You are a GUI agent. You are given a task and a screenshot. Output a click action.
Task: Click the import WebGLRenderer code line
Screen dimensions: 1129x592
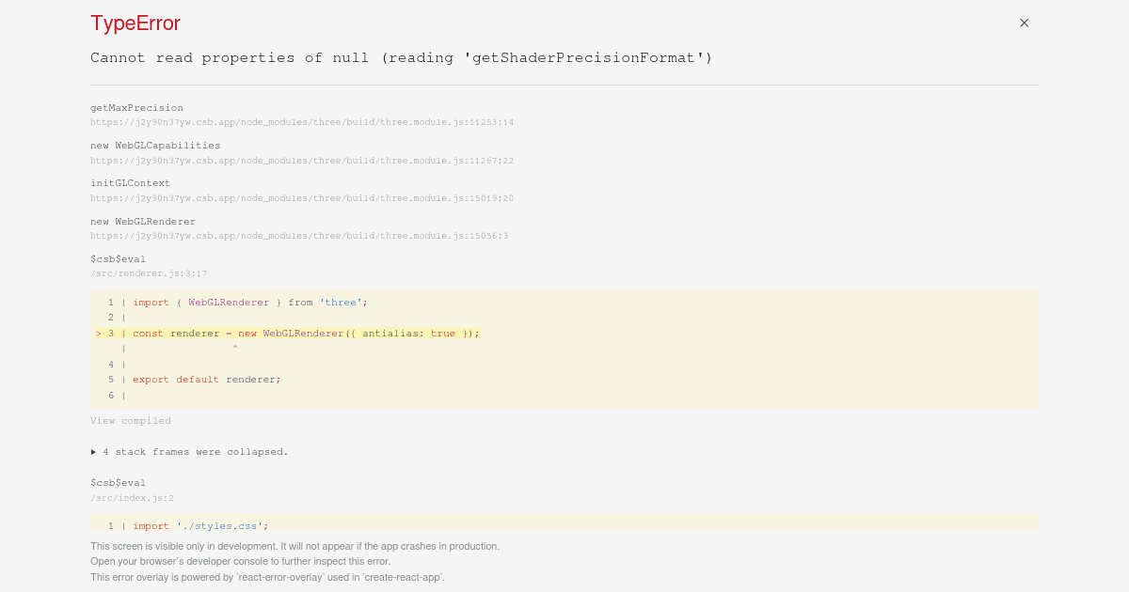point(564,303)
